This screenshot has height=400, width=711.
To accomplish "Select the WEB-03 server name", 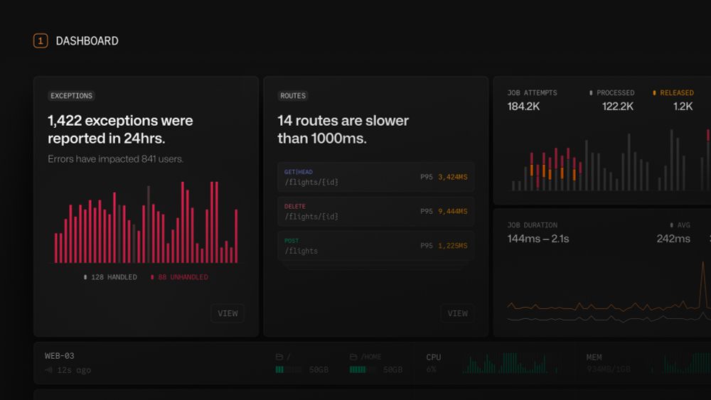I will coord(60,356).
